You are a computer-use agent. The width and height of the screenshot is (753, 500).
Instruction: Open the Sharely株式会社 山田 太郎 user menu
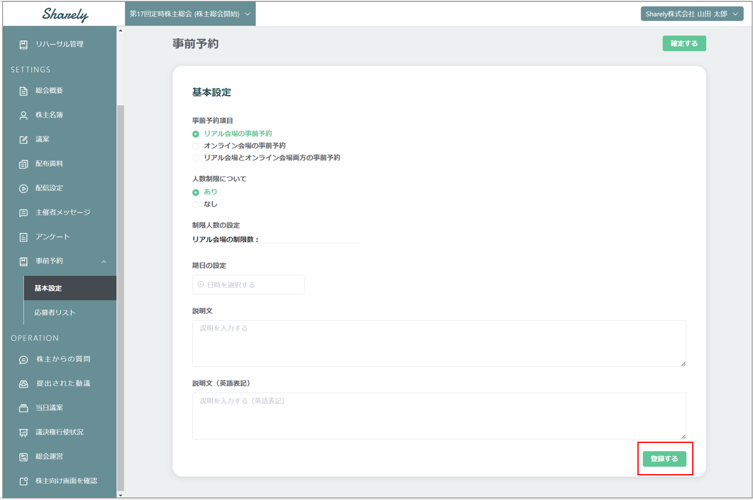pos(692,14)
